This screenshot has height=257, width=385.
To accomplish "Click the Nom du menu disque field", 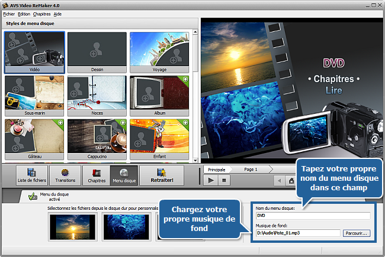I will click(312, 216).
